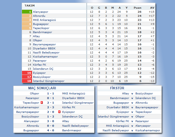Click the green rank 1 badge
Image resolution: width=175 pixels, height=137 pixels.
[27, 12]
